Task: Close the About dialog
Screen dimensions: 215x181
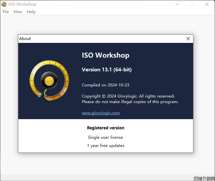Action: pyautogui.click(x=188, y=39)
